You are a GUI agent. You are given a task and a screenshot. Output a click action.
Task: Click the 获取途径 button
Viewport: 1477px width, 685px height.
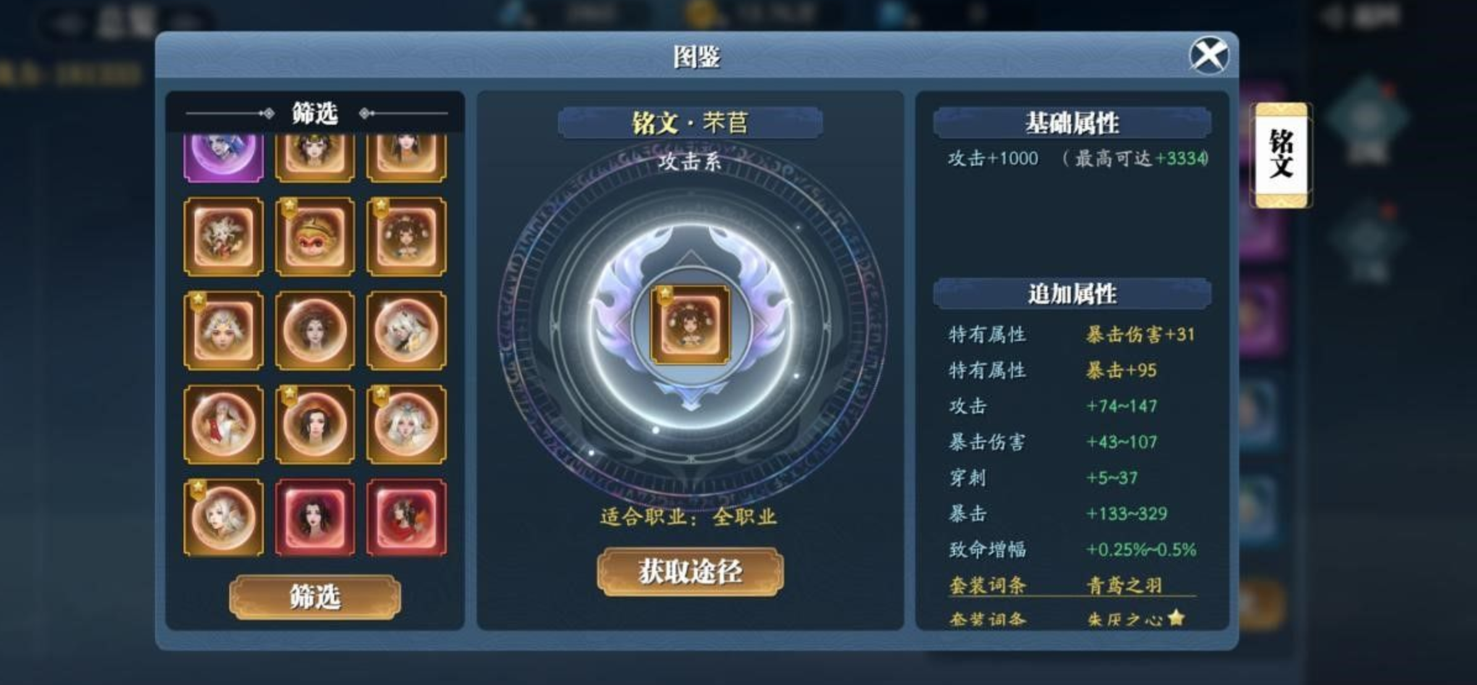tap(690, 571)
